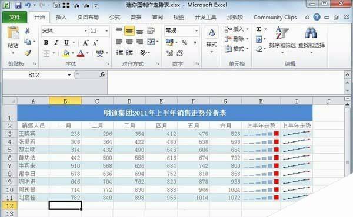Click the 查找和选择 button
Screen dimensions: 353x217
311,40
